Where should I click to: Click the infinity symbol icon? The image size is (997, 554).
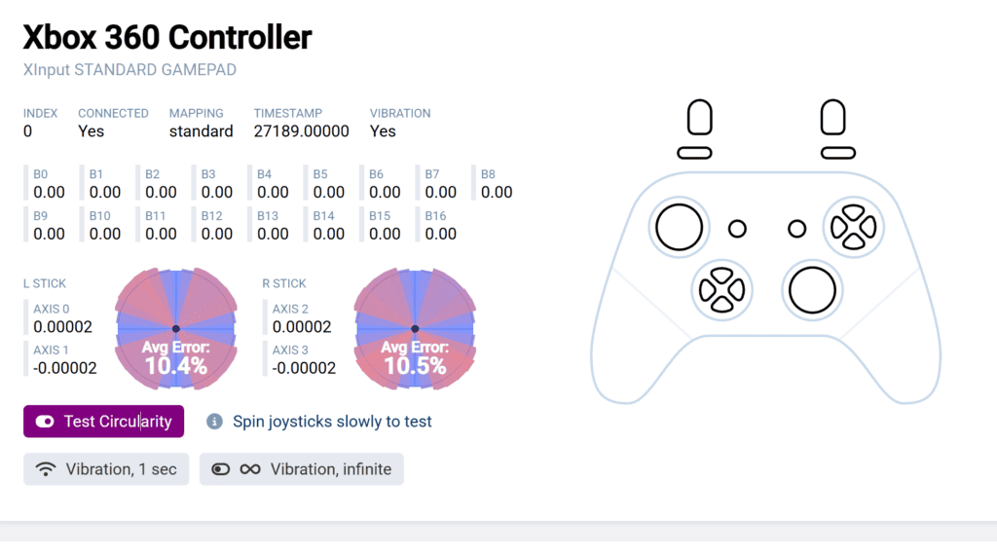(x=250, y=469)
